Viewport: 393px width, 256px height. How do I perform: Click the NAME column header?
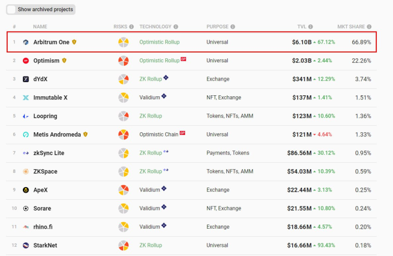click(x=40, y=27)
